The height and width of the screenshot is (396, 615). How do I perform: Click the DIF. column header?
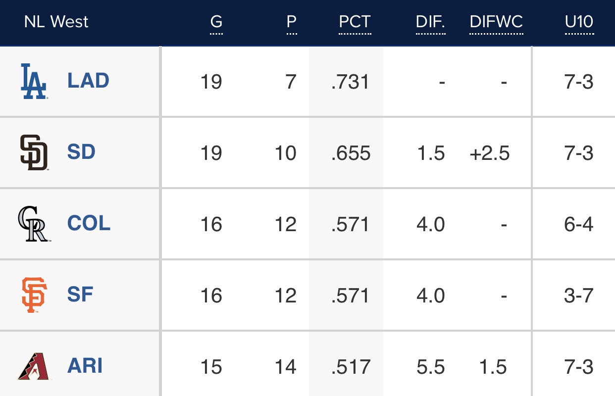(430, 22)
